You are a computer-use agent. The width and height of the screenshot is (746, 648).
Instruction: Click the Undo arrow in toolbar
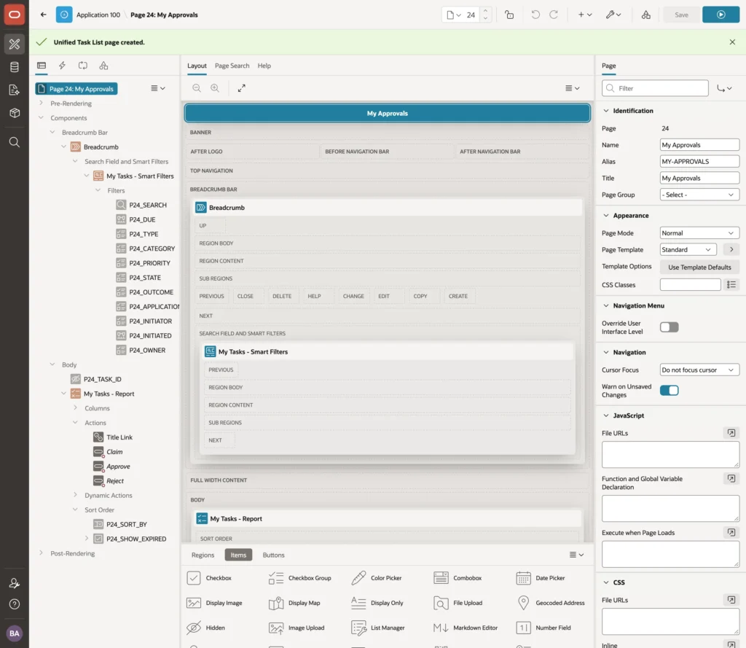[x=535, y=15]
